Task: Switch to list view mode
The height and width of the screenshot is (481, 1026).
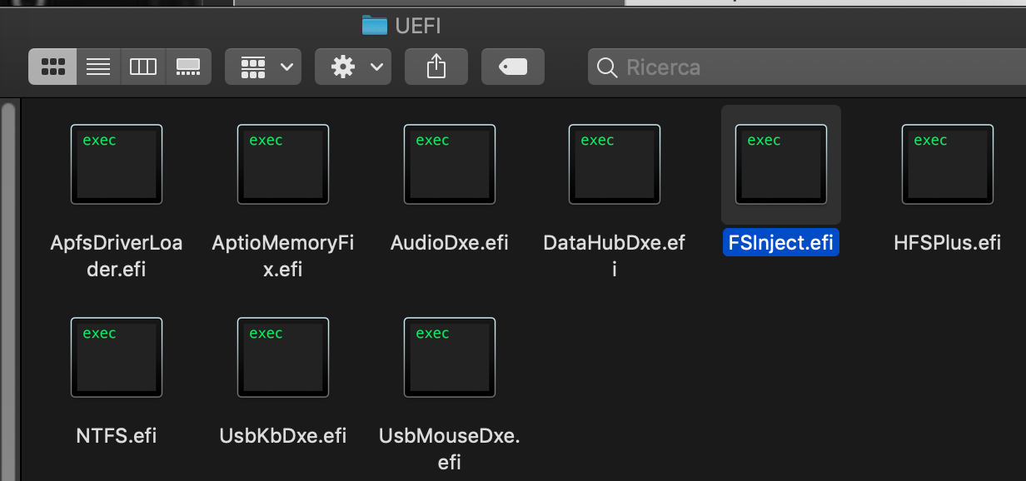Action: point(98,67)
